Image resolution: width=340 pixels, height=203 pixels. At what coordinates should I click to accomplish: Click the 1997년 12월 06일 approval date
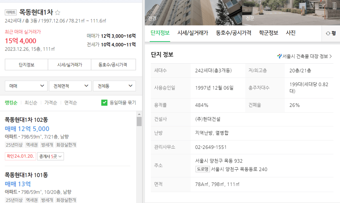coord(214,88)
